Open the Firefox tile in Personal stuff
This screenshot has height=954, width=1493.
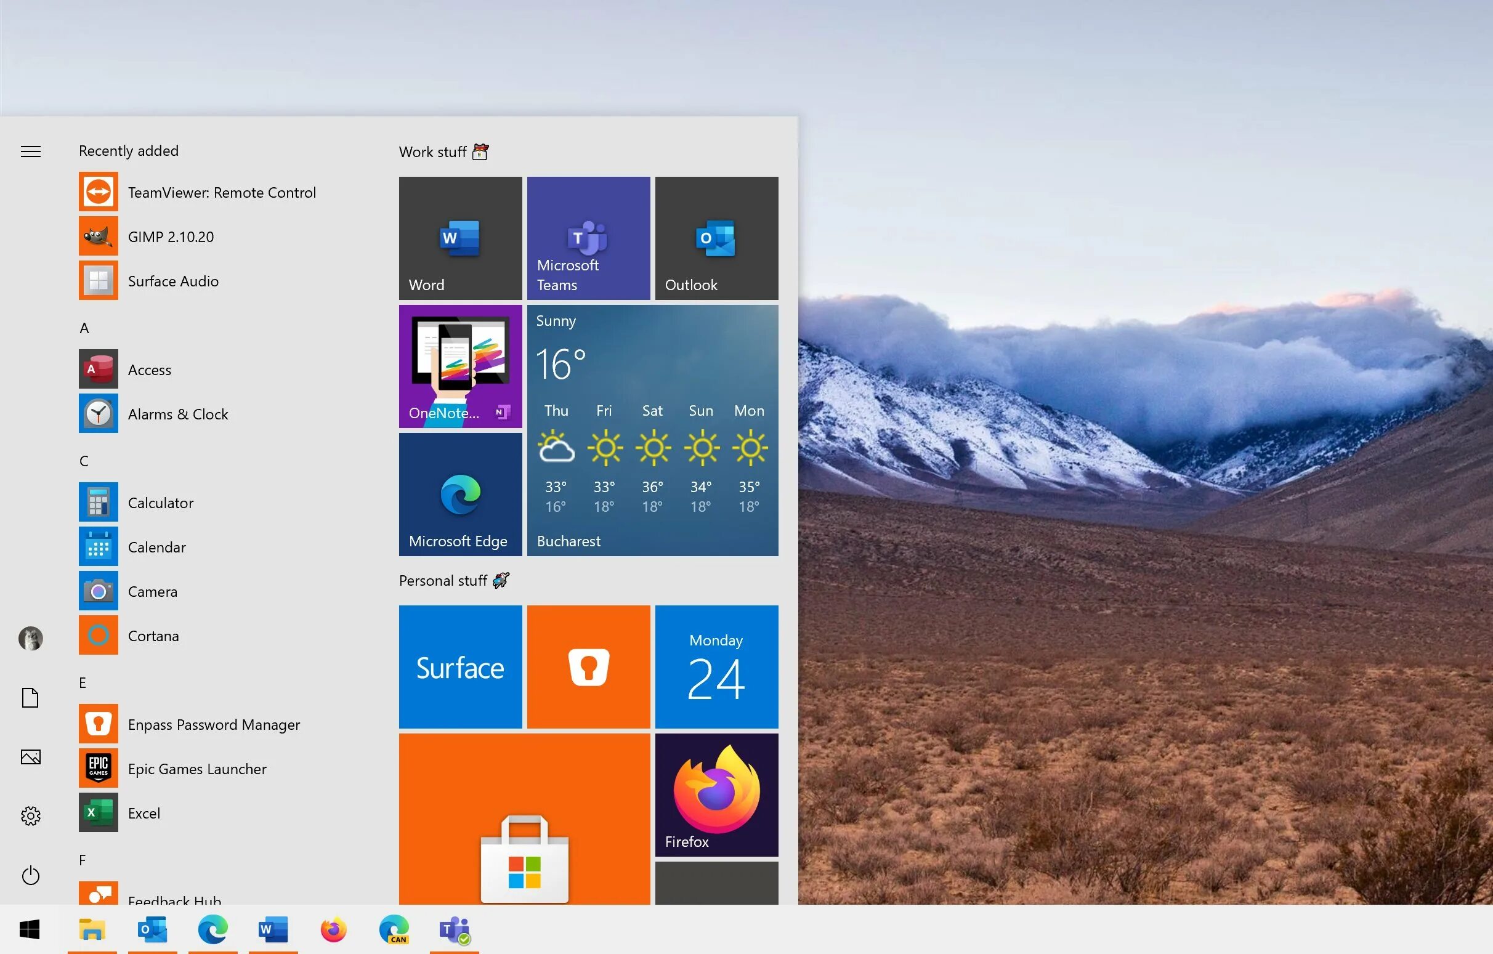point(716,794)
